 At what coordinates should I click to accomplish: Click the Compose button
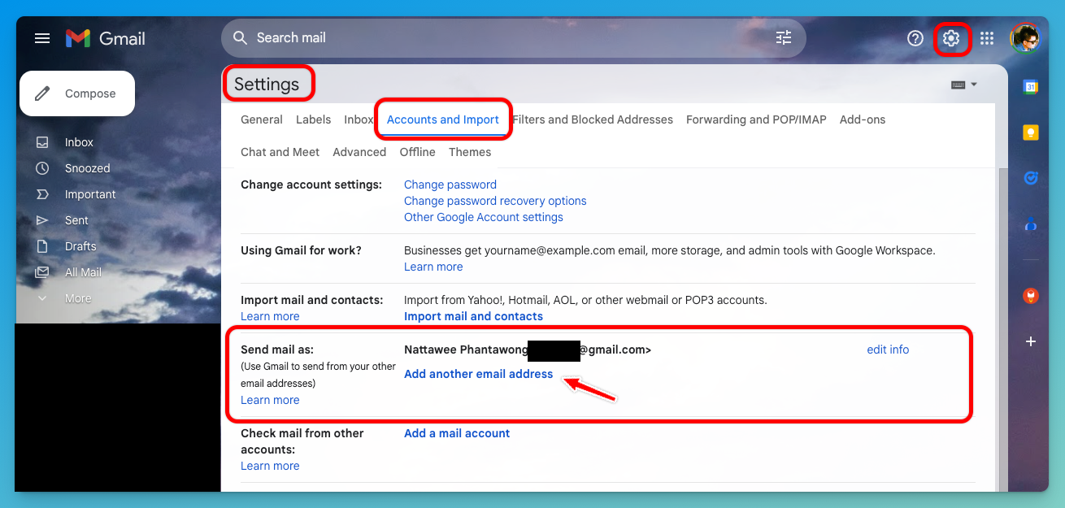77,93
